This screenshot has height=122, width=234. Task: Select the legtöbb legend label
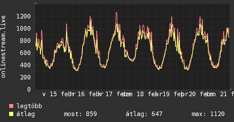pos(29,106)
